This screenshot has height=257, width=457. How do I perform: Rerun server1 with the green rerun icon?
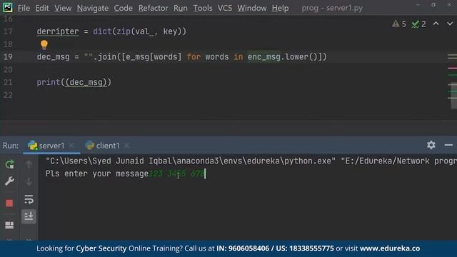(9, 165)
